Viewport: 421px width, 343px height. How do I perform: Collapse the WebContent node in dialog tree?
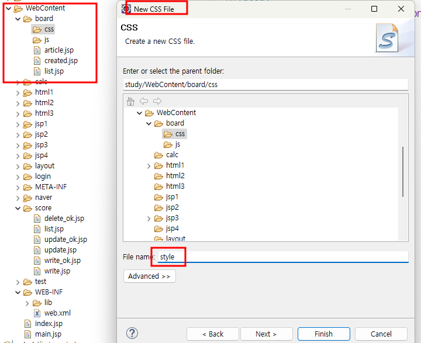pos(139,113)
